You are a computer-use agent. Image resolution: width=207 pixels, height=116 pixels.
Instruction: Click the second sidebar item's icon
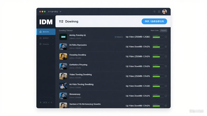point(41,38)
